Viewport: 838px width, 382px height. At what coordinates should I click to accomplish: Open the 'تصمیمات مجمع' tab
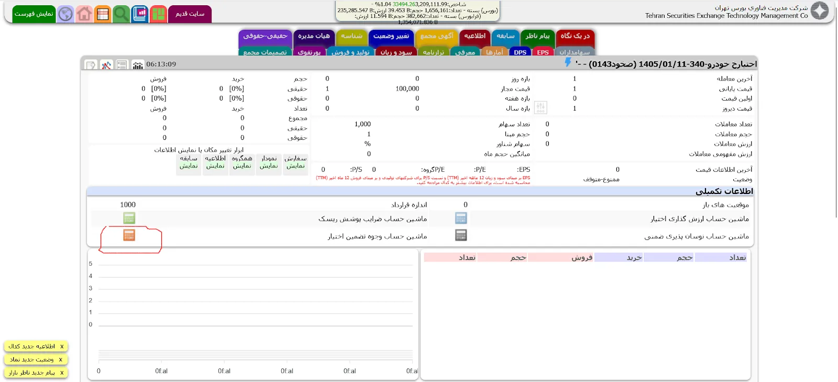265,52
